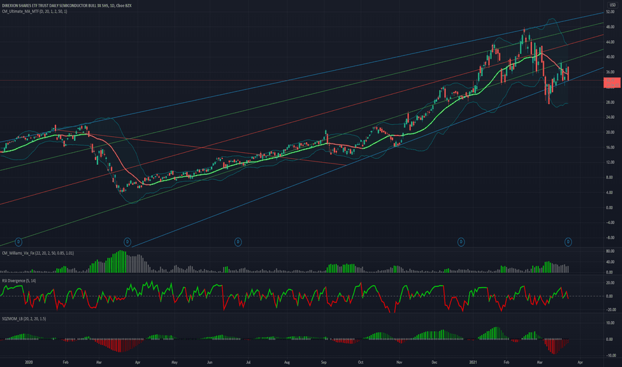The image size is (622, 367).
Task: Click the Oct label on time axis
Action: point(360,362)
